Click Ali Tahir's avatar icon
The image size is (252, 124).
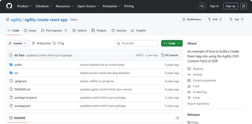coord(11,55)
